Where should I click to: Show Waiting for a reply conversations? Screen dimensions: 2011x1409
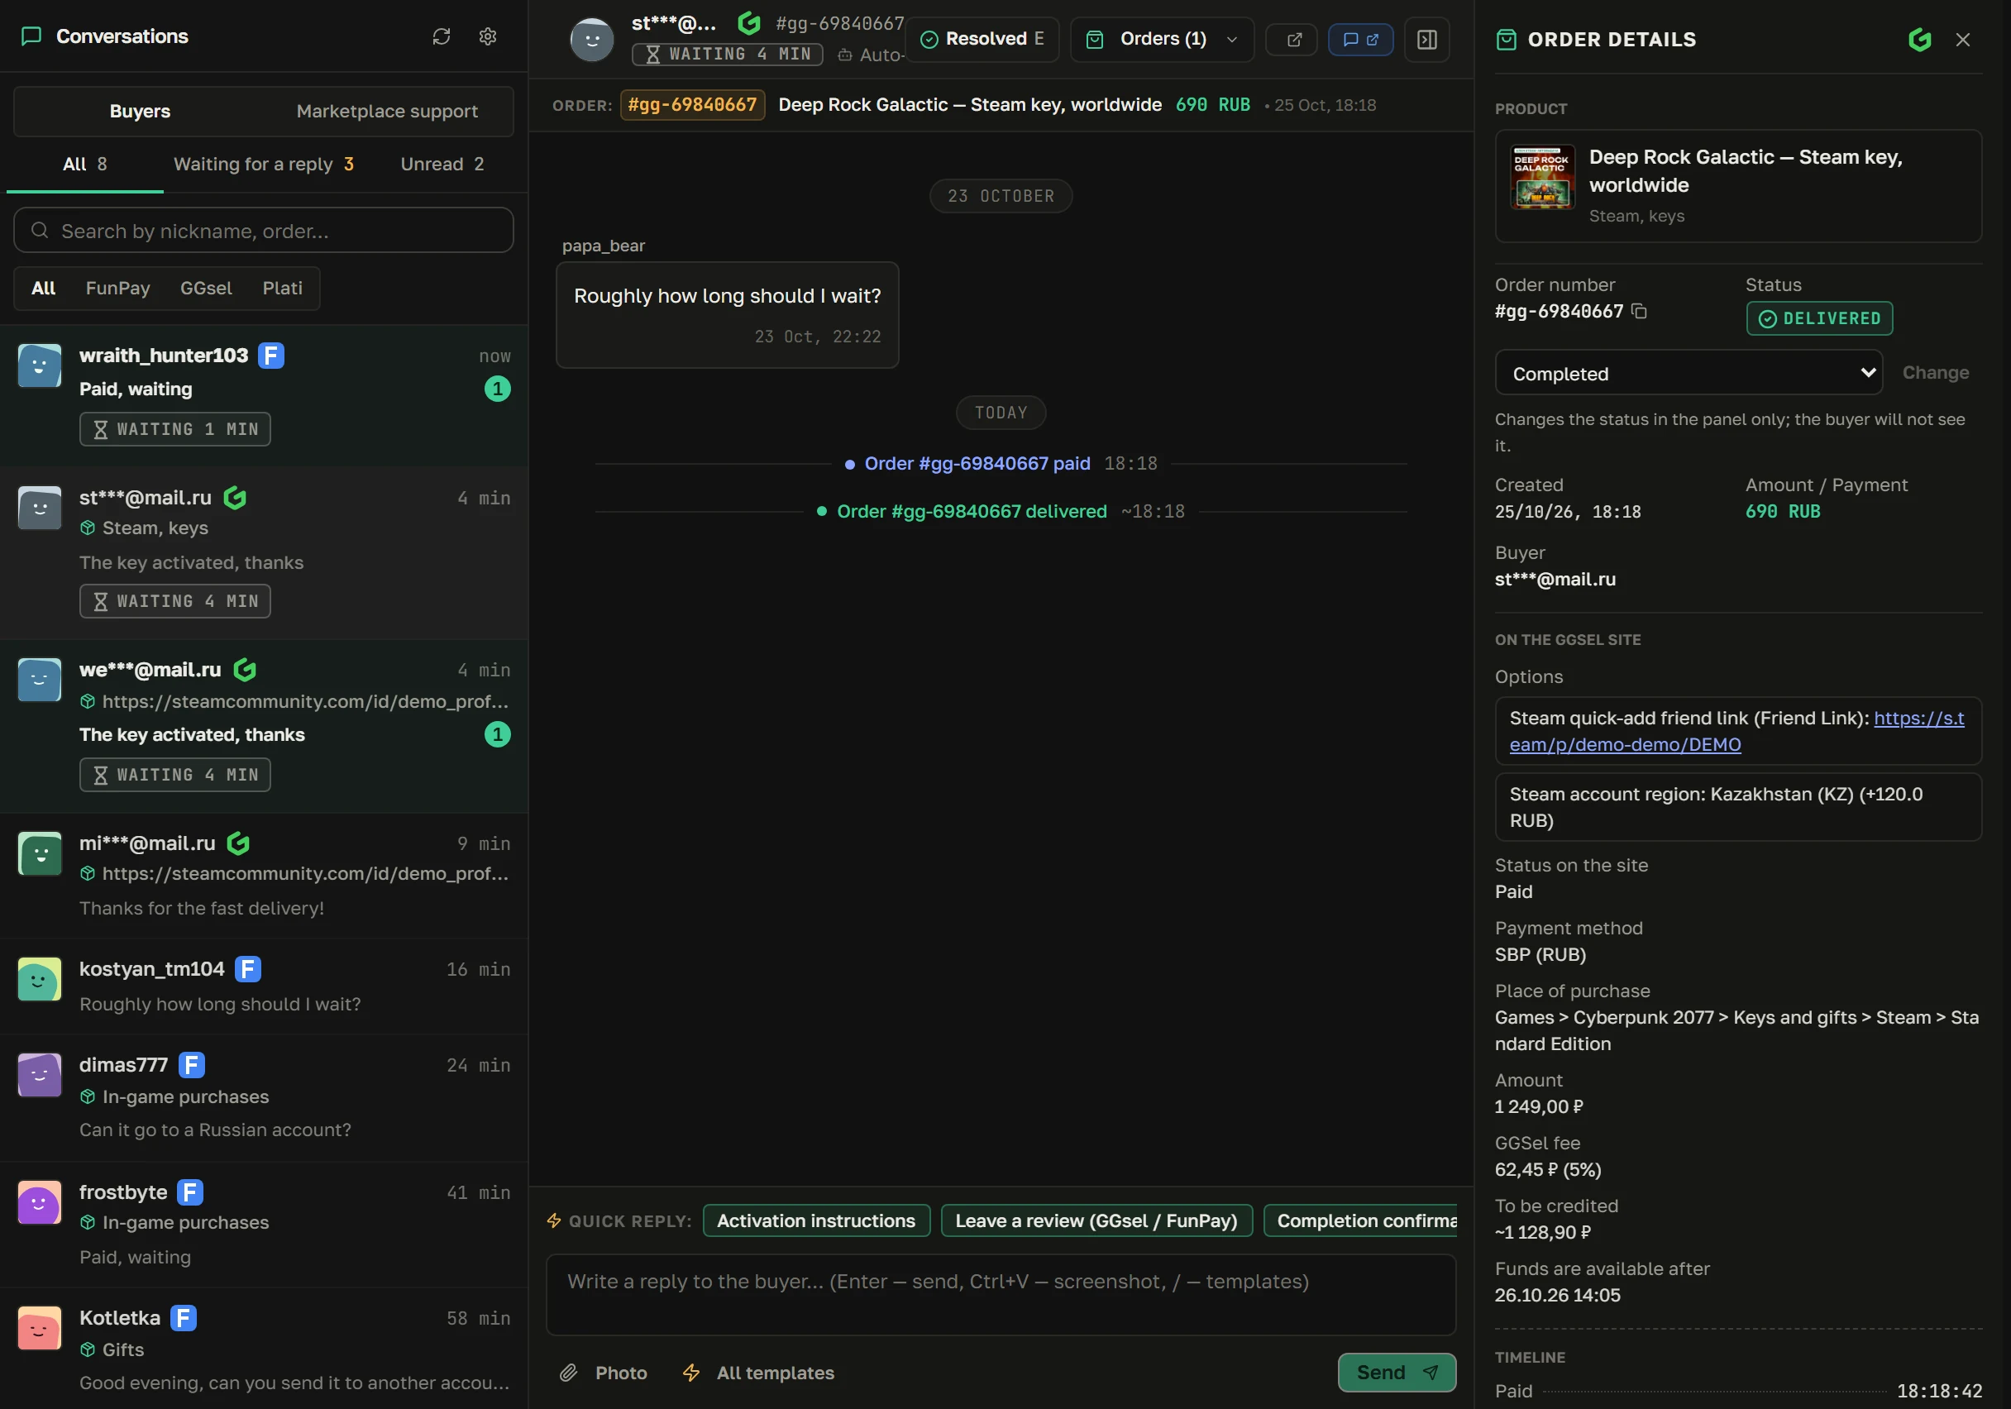pos(264,165)
